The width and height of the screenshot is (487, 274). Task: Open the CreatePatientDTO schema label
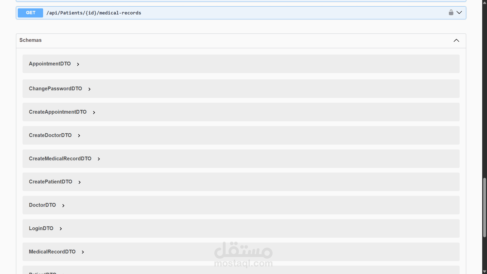pyautogui.click(x=50, y=182)
